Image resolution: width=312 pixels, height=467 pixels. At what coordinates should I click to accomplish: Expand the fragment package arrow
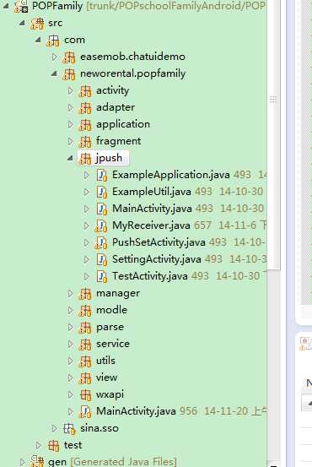[70, 141]
